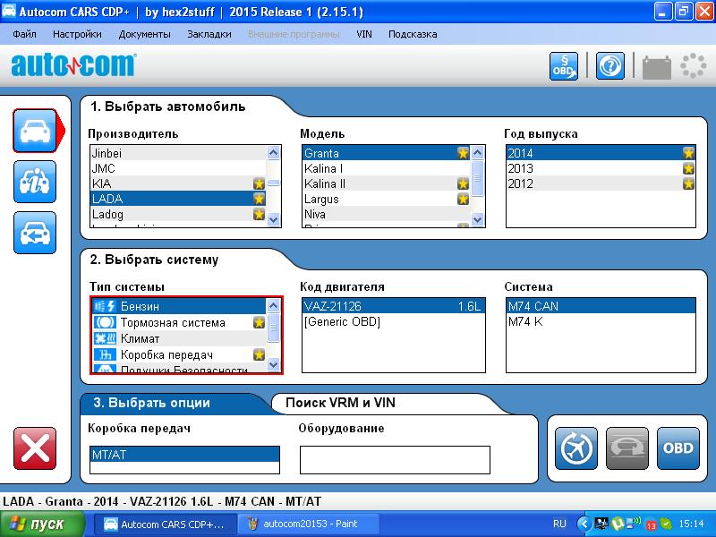Select Largus in the model list

[x=322, y=199]
